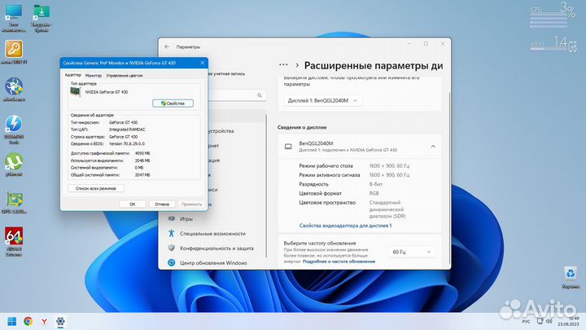Open the AIDA64 desktop shortcut
Screen dimensions: 586x330
[14, 242]
